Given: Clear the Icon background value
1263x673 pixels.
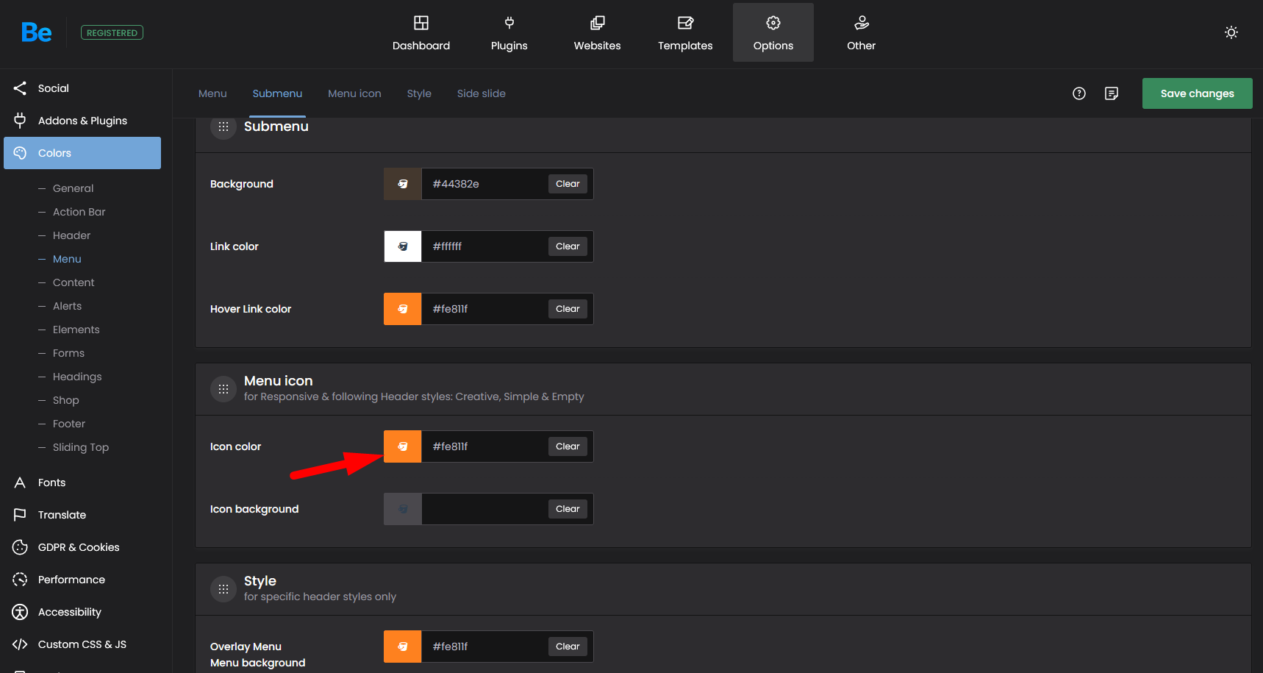Looking at the screenshot, I should click(x=568, y=509).
